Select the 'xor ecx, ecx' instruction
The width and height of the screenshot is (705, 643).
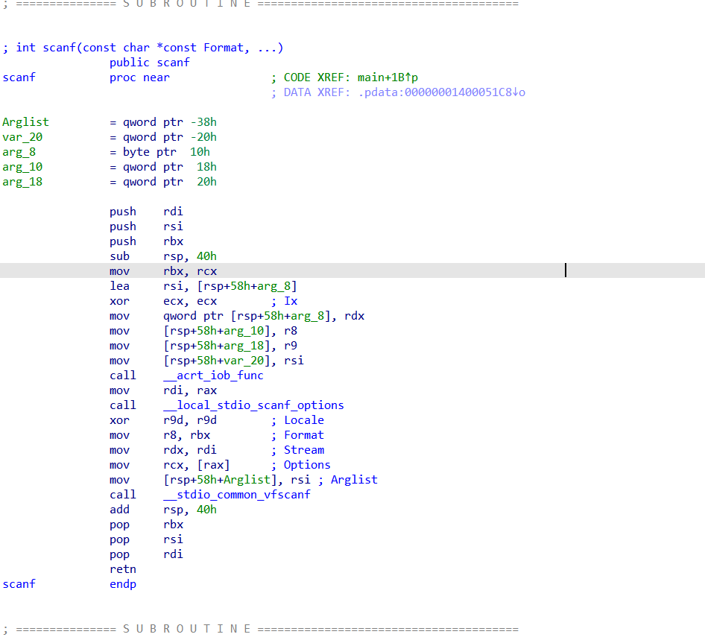click(x=163, y=301)
